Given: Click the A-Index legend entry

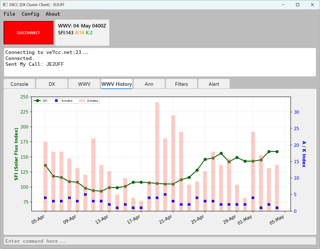Looking at the screenshot, I should tap(88, 101).
